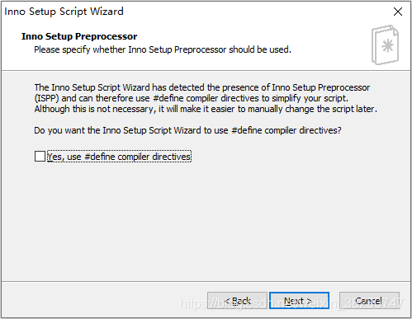
Task: Click the asterisk symbol inside the wizard icon
Action: point(387,45)
